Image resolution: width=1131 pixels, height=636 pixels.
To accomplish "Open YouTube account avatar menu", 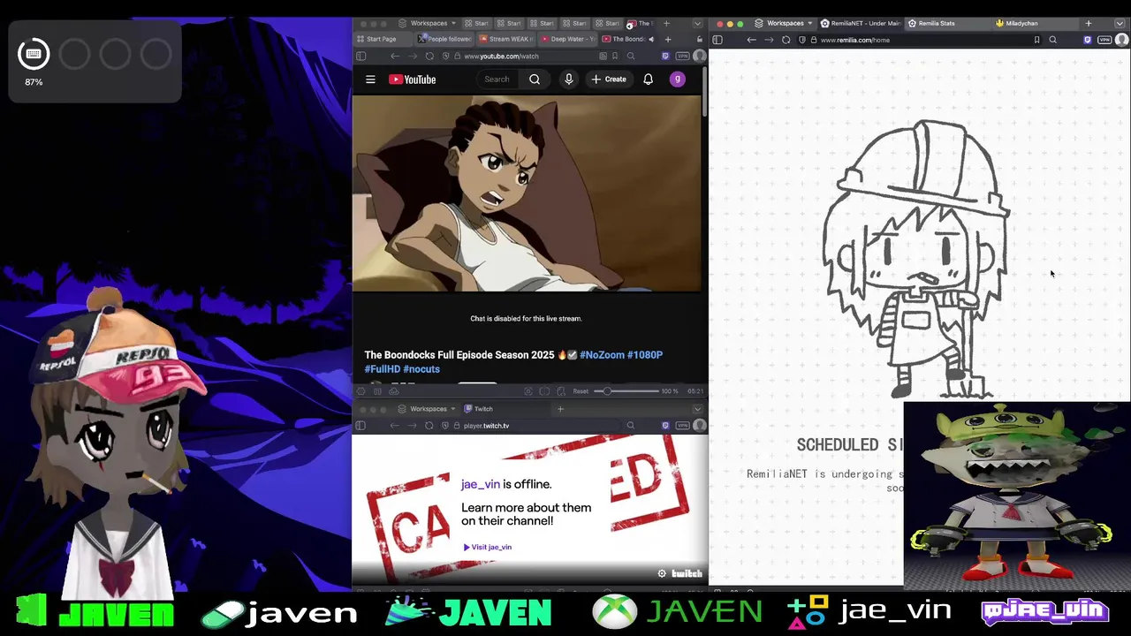I will tap(678, 79).
